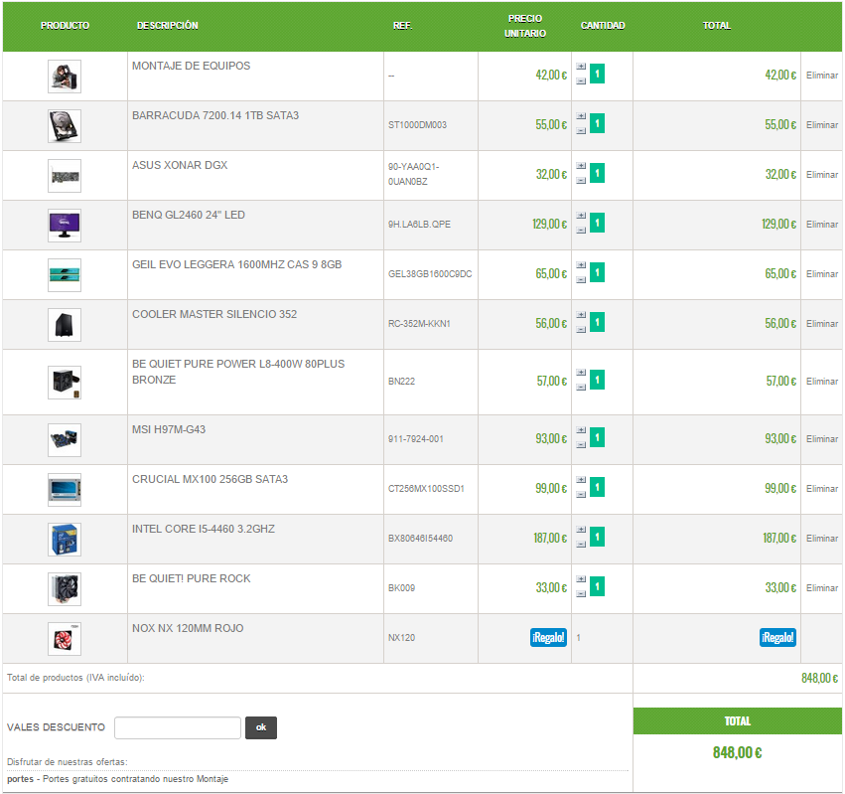This screenshot has height=794, width=845.
Task: Increase quantity of Barracuda 7200.14 1TB
Action: (581, 116)
